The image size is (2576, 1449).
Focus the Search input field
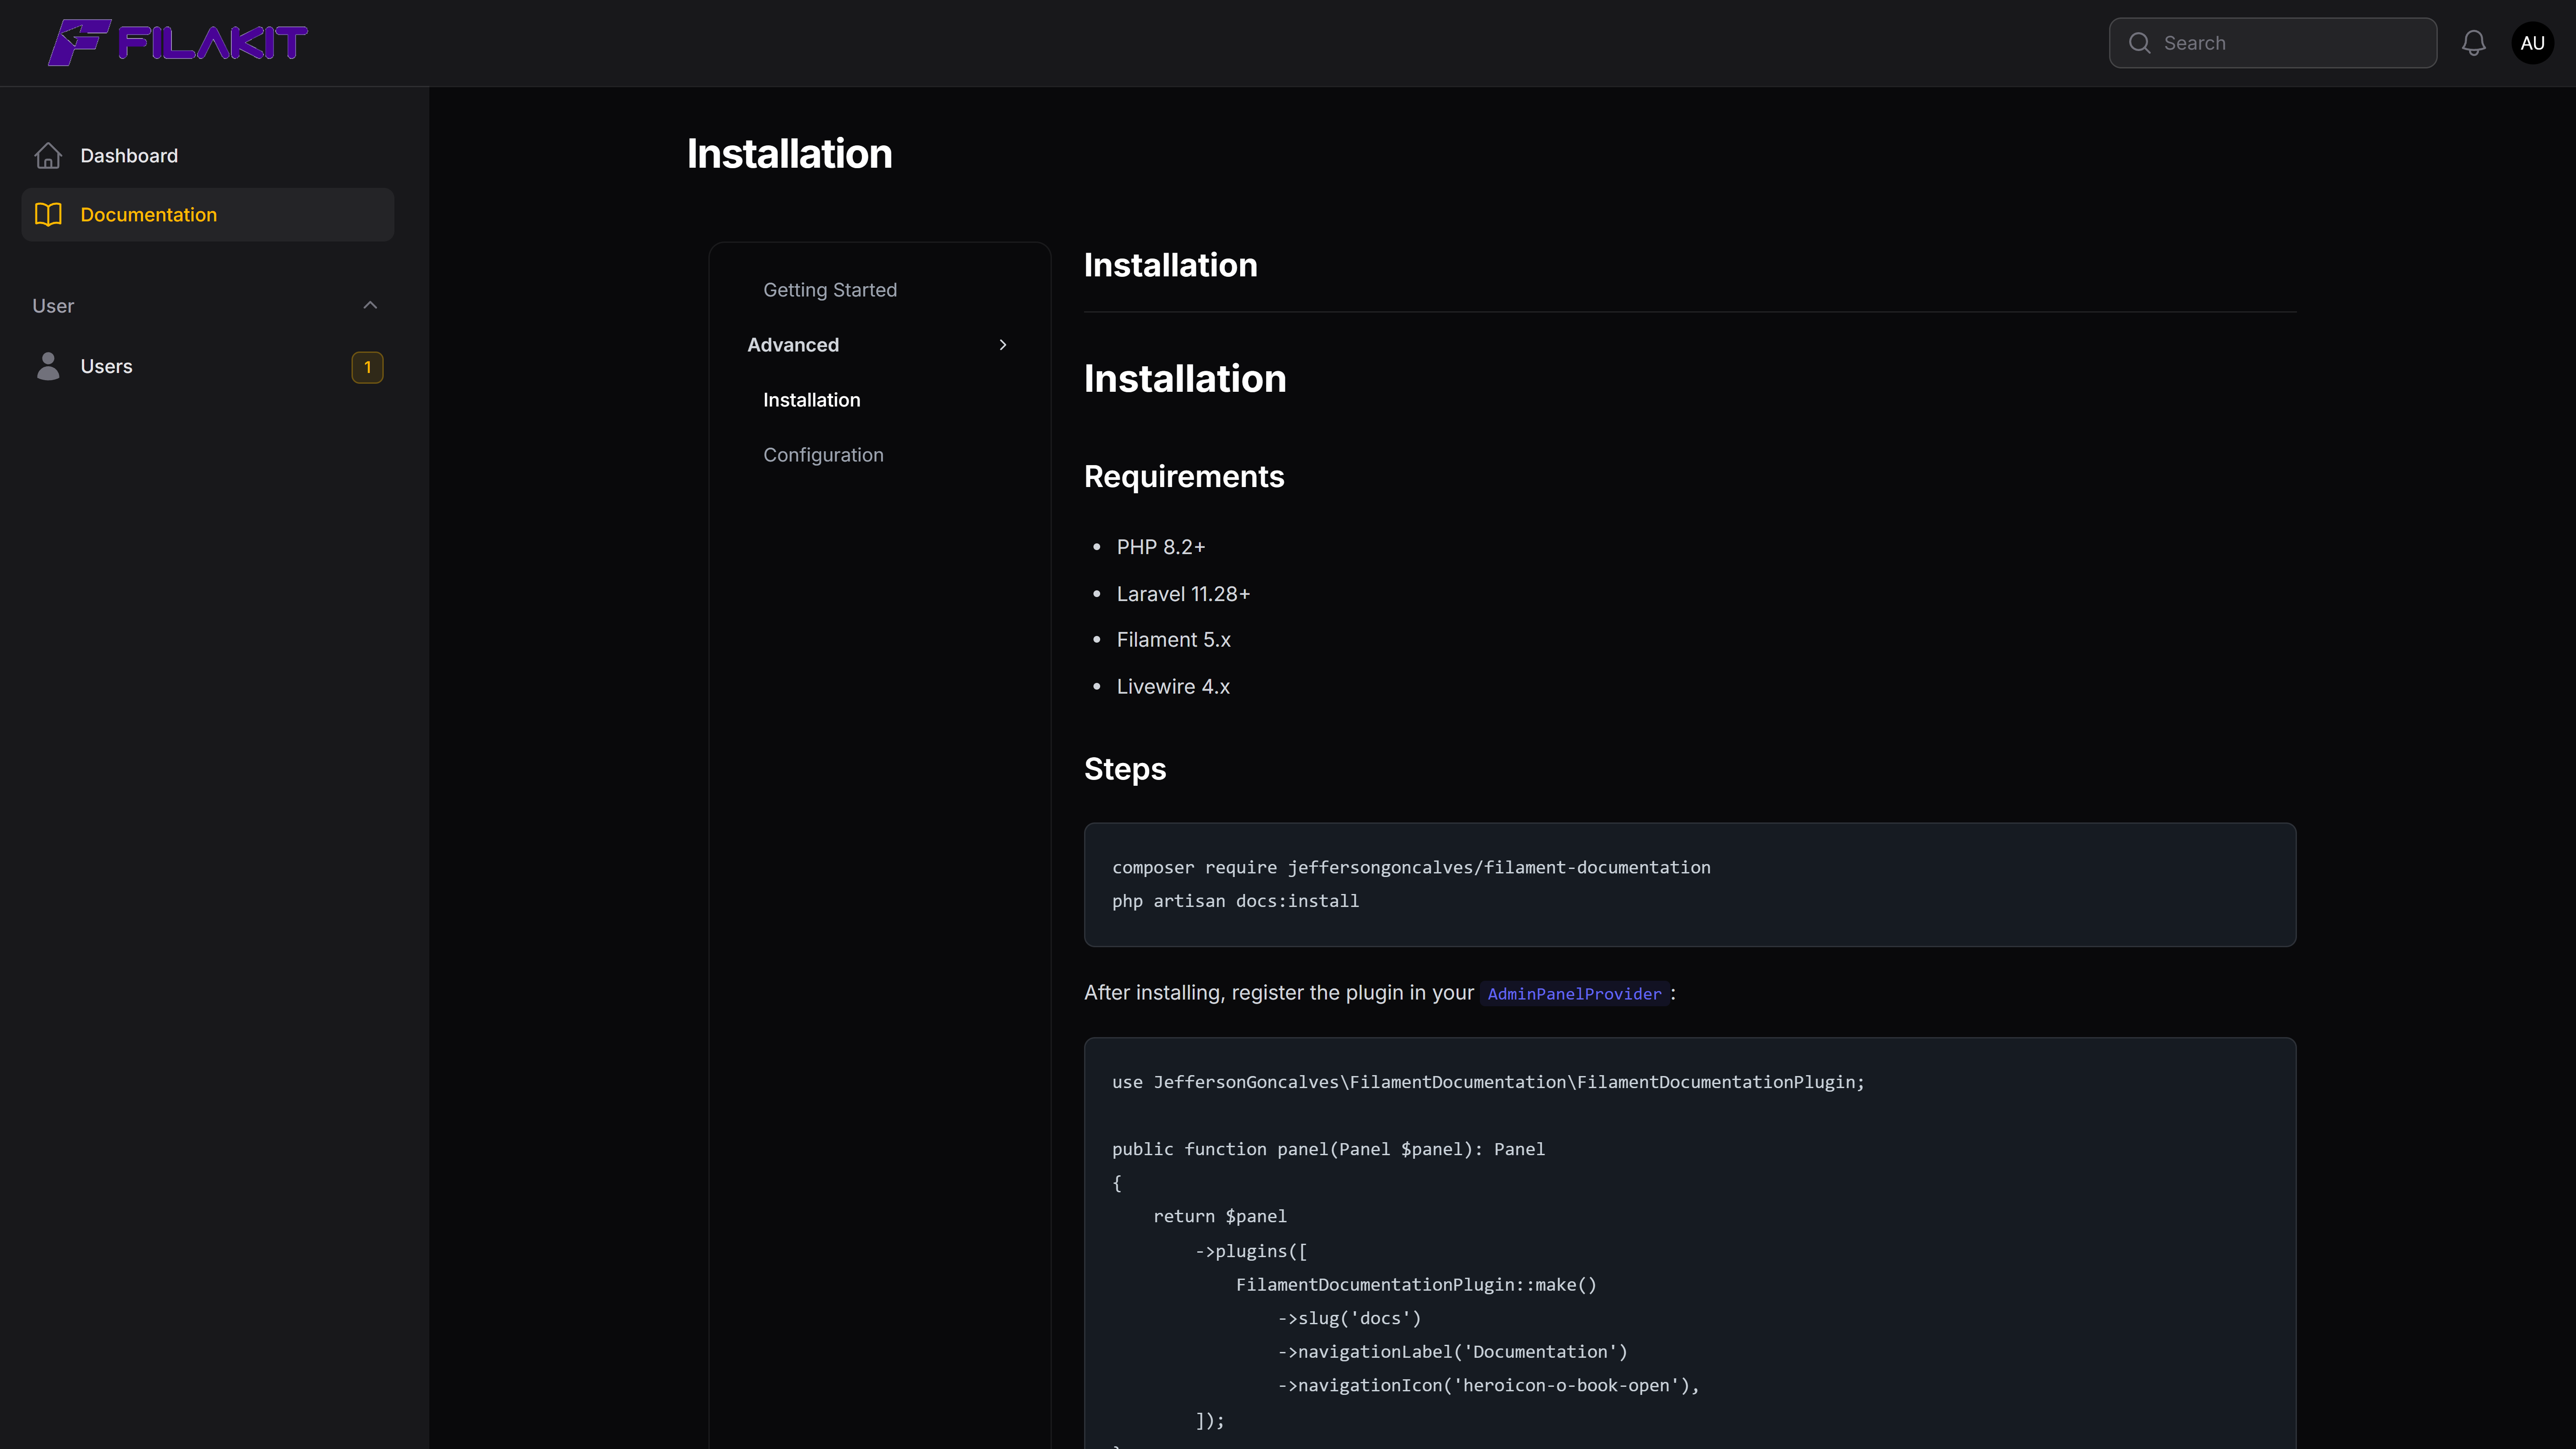pos(2272,43)
